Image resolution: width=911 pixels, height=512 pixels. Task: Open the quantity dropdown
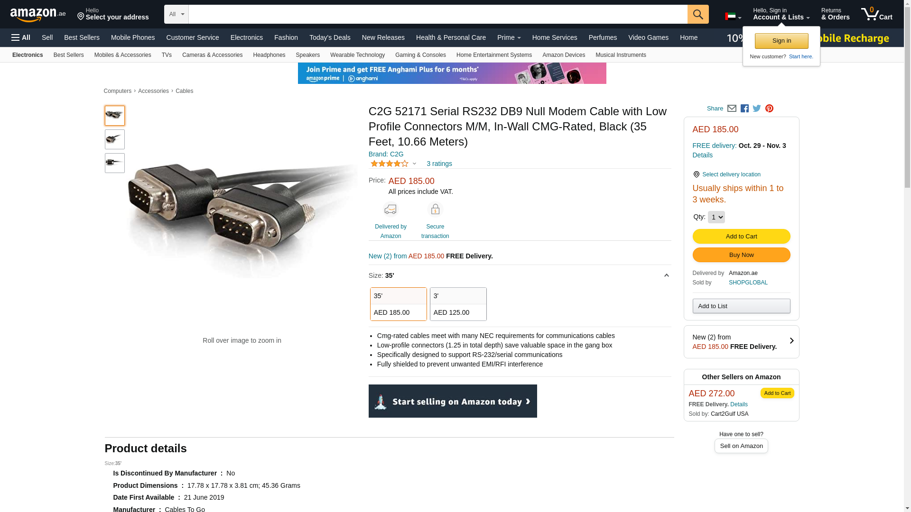click(716, 217)
